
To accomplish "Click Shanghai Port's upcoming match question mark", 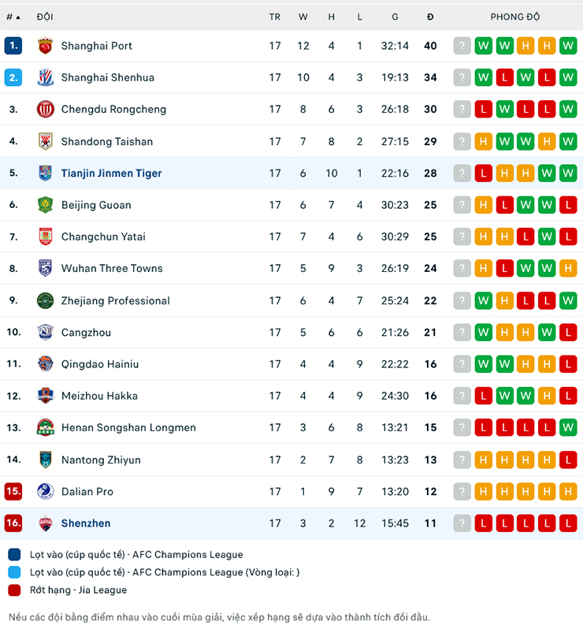I will coord(462,46).
